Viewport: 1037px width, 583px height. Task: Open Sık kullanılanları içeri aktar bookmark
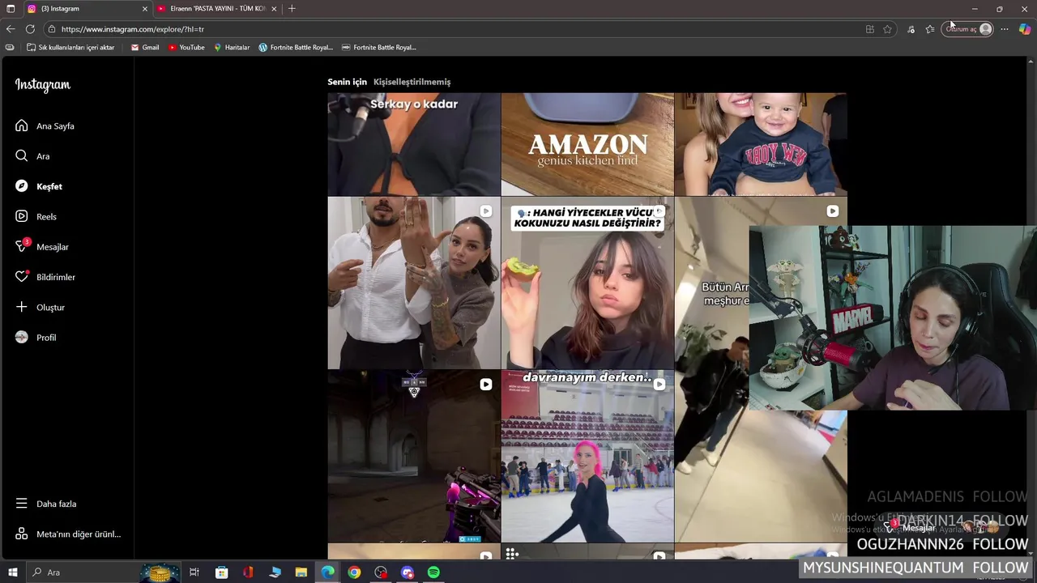pyautogui.click(x=70, y=47)
